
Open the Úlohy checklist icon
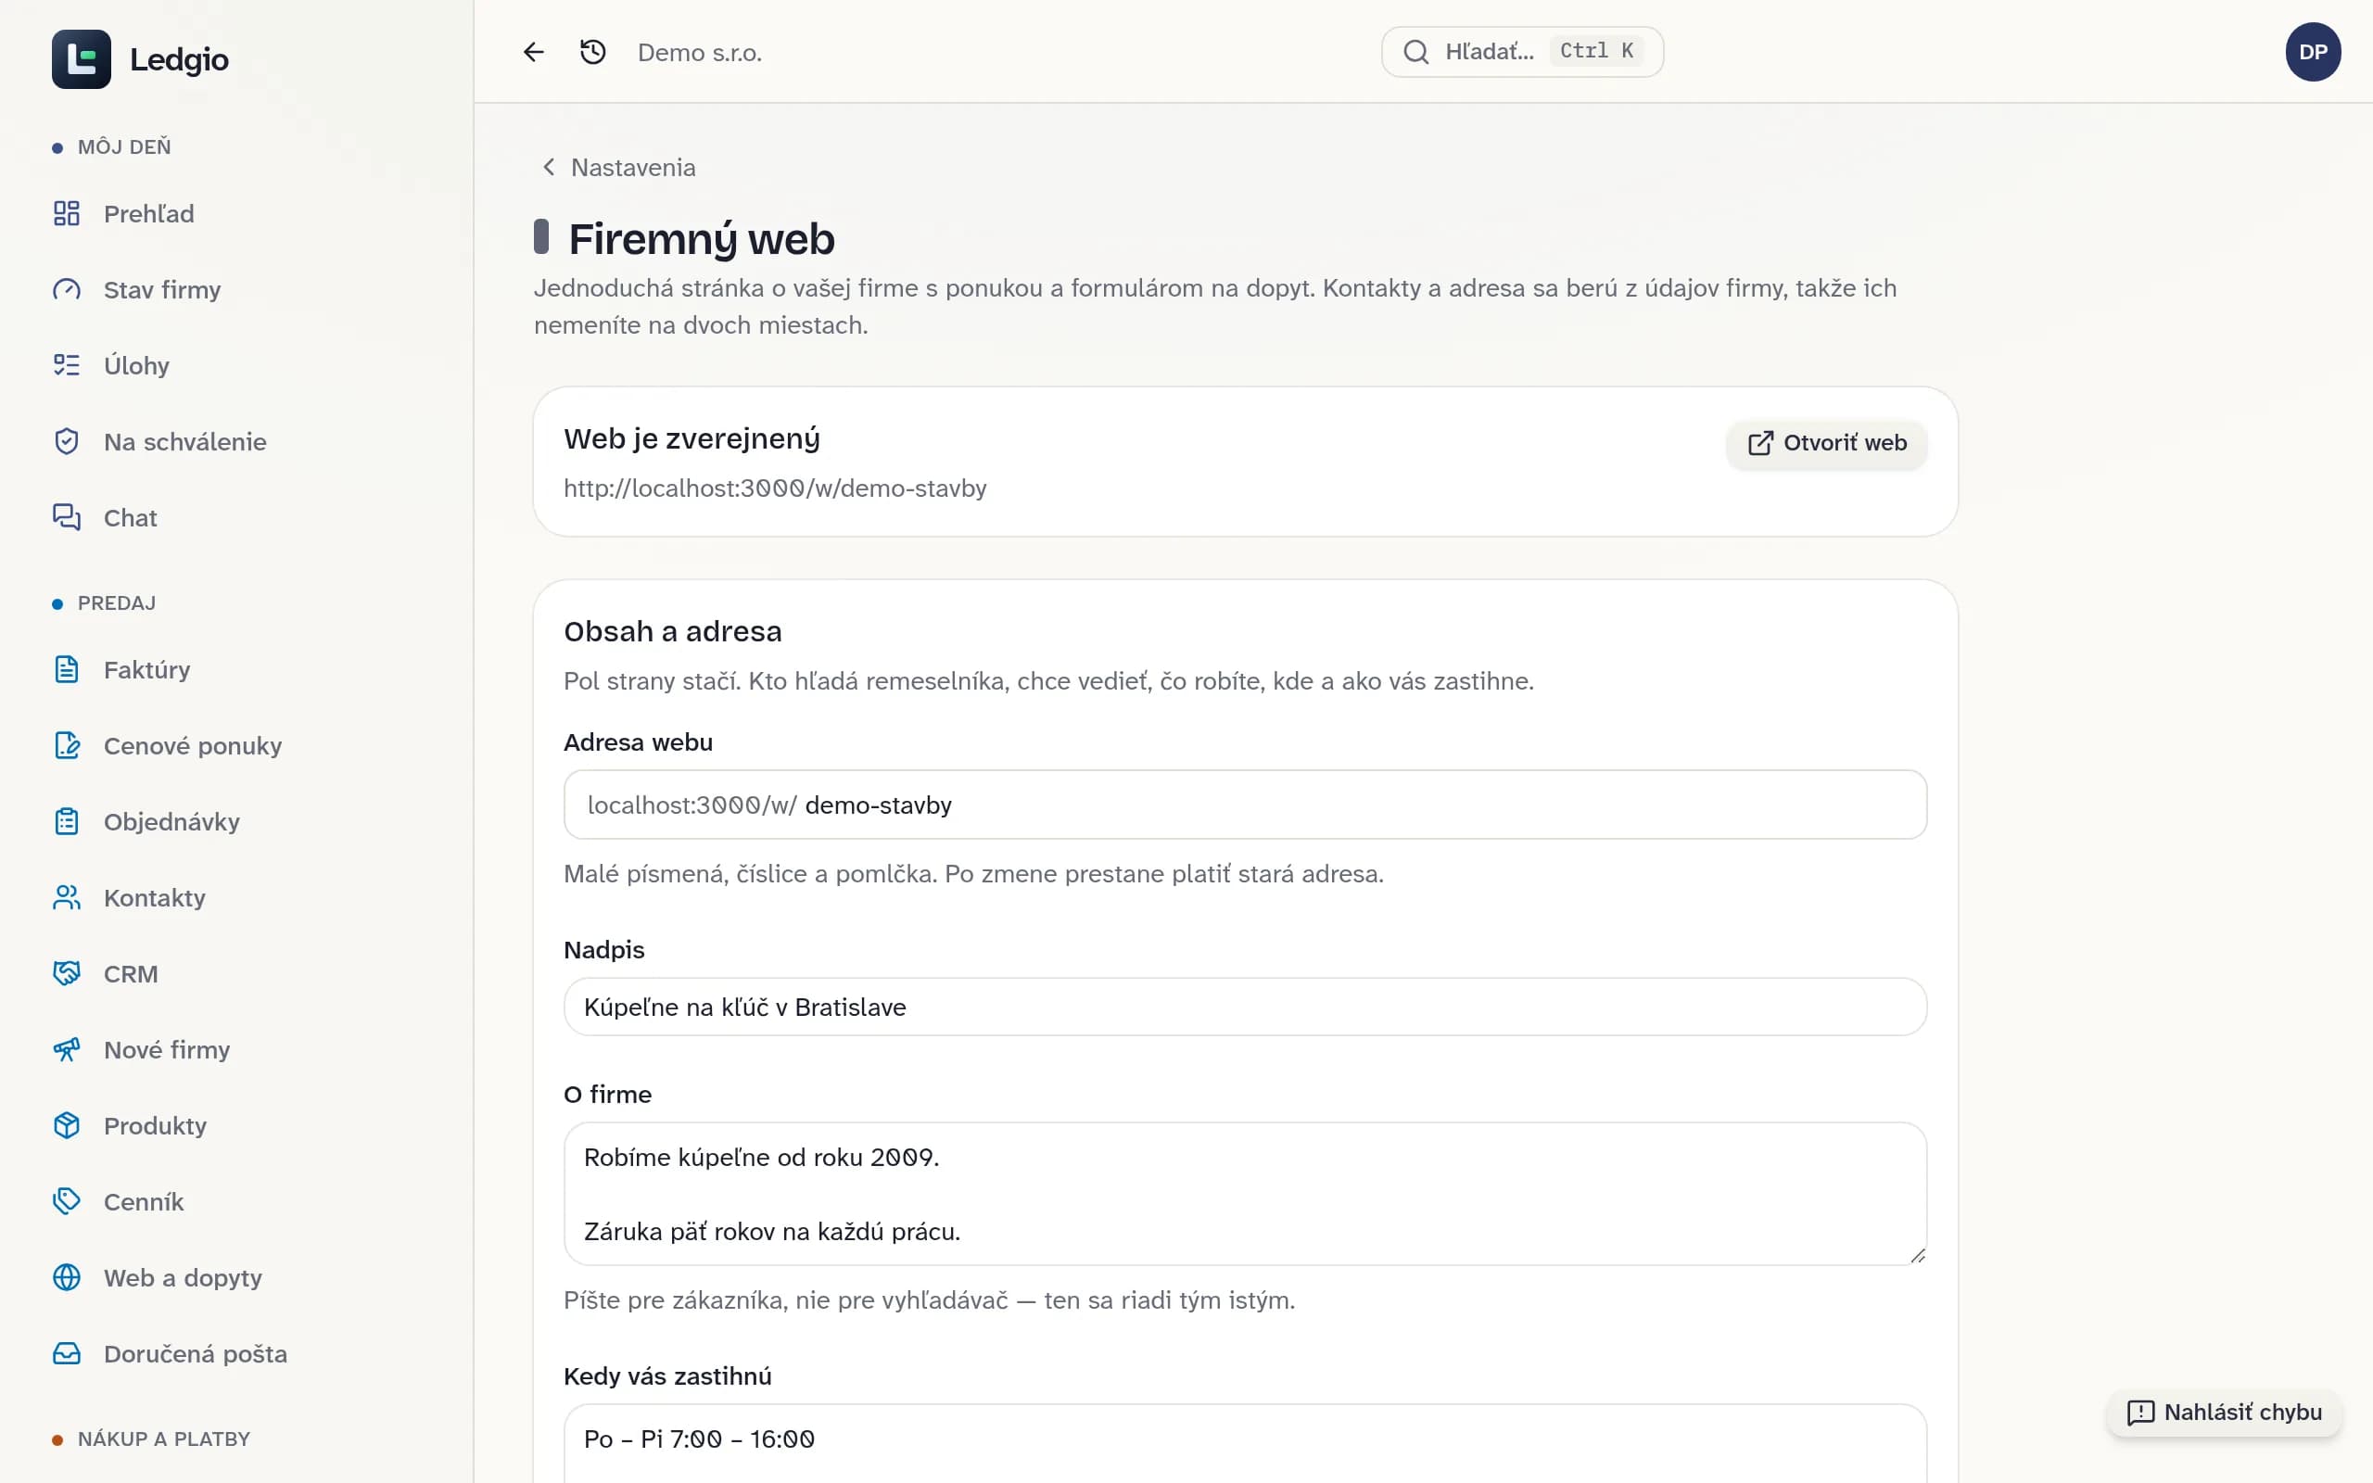coord(67,366)
